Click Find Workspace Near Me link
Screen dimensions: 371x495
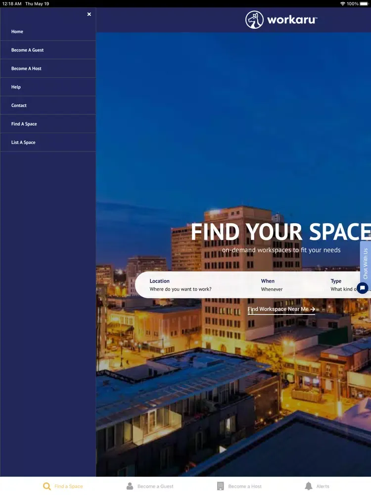(x=281, y=309)
